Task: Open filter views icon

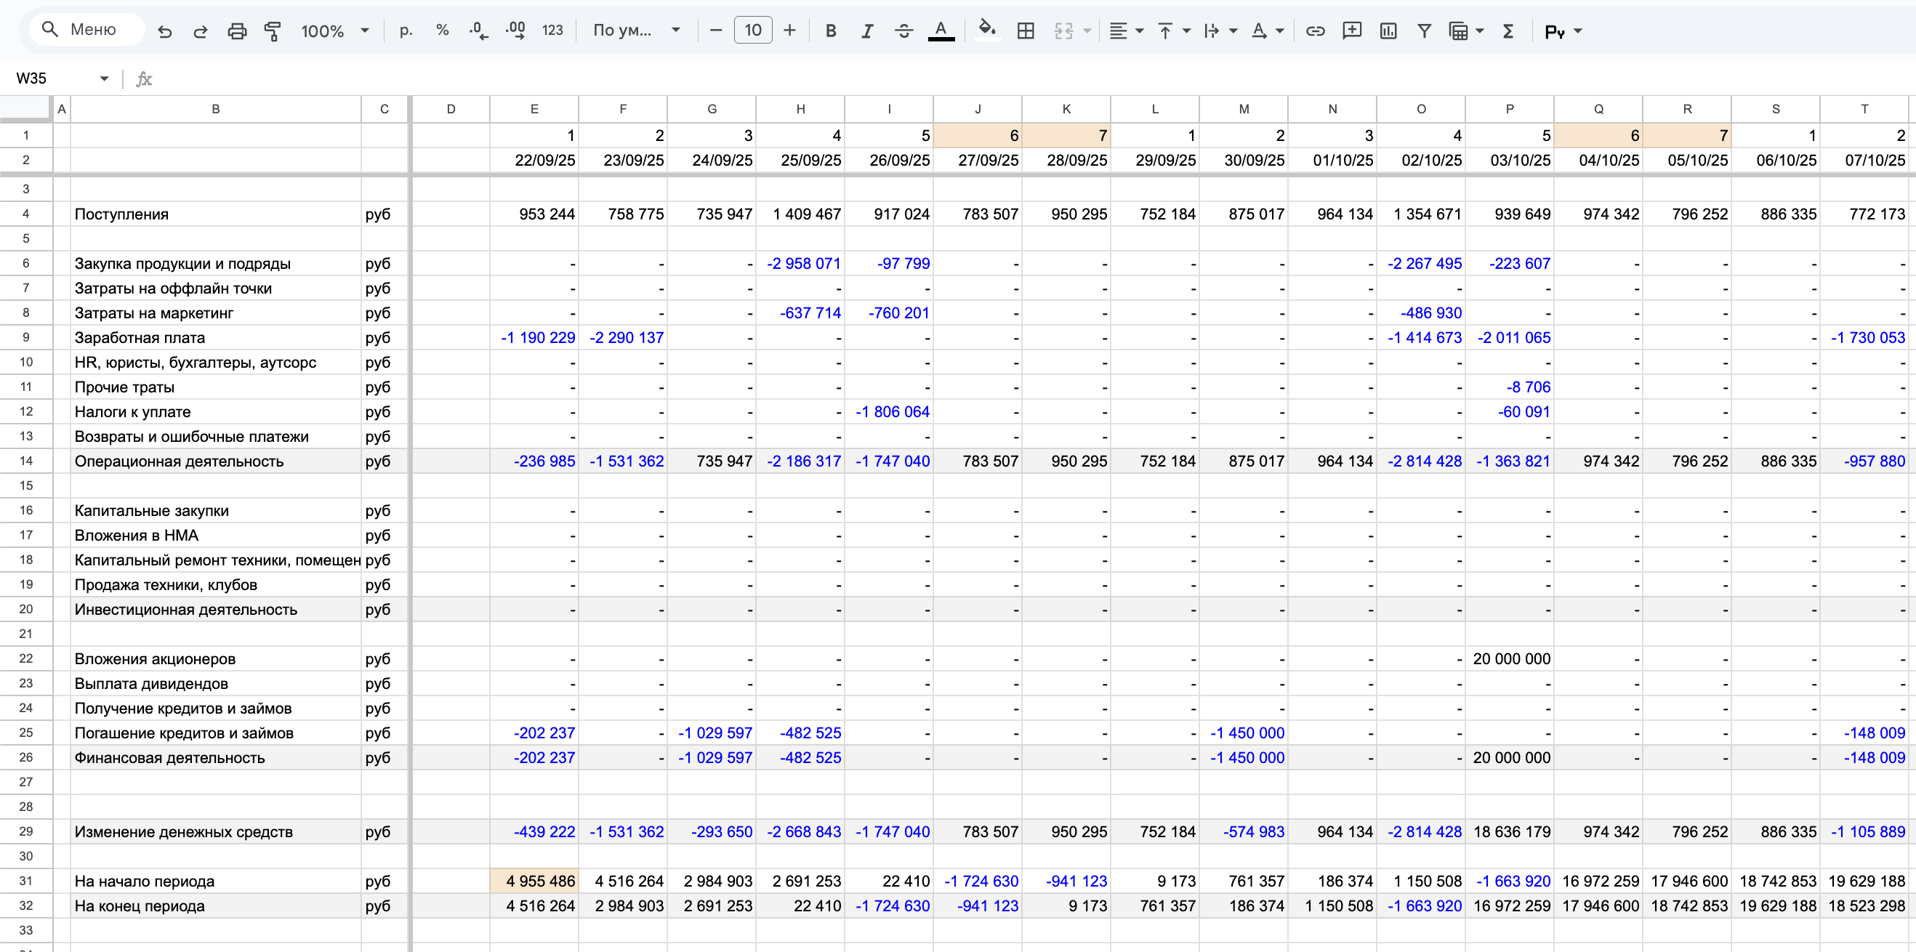Action: point(1459,31)
